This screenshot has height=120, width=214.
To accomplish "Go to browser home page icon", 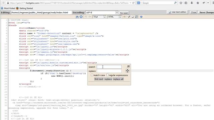I will 198,3.
